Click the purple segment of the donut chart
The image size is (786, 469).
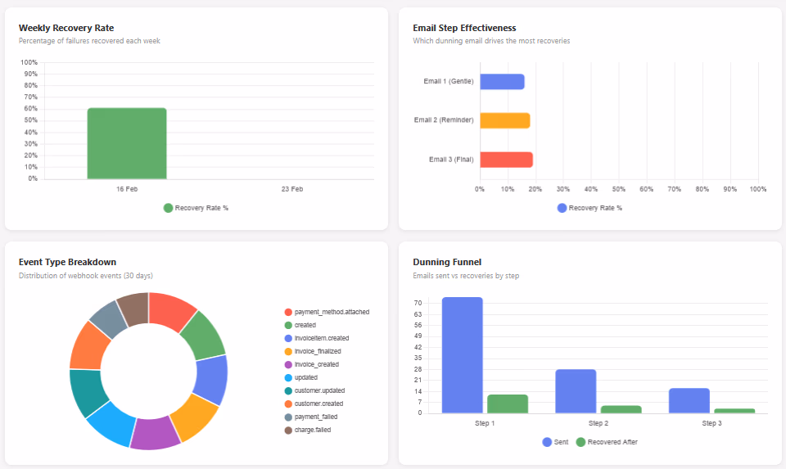coord(155,434)
